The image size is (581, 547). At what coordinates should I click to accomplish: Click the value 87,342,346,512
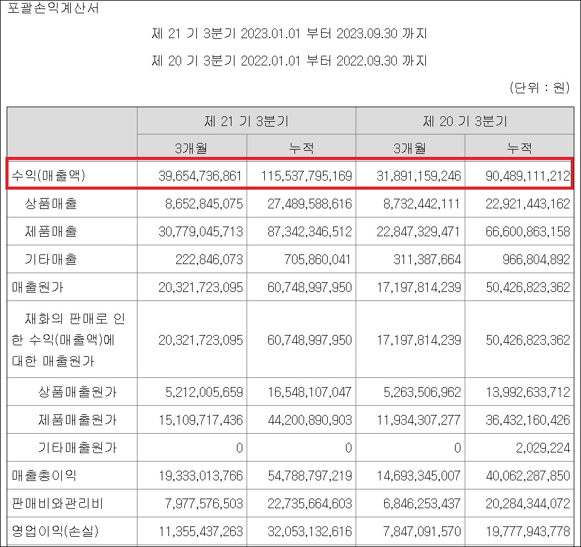310,231
